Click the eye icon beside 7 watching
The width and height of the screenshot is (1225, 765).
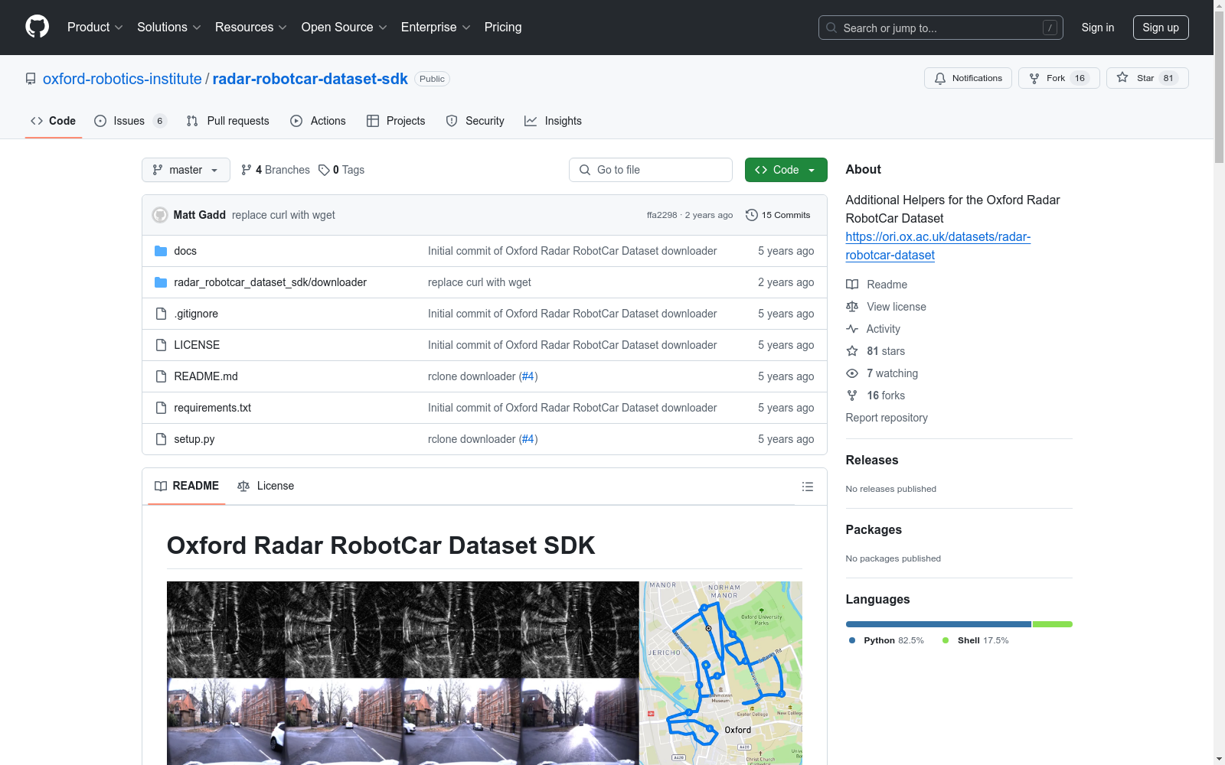[852, 373]
